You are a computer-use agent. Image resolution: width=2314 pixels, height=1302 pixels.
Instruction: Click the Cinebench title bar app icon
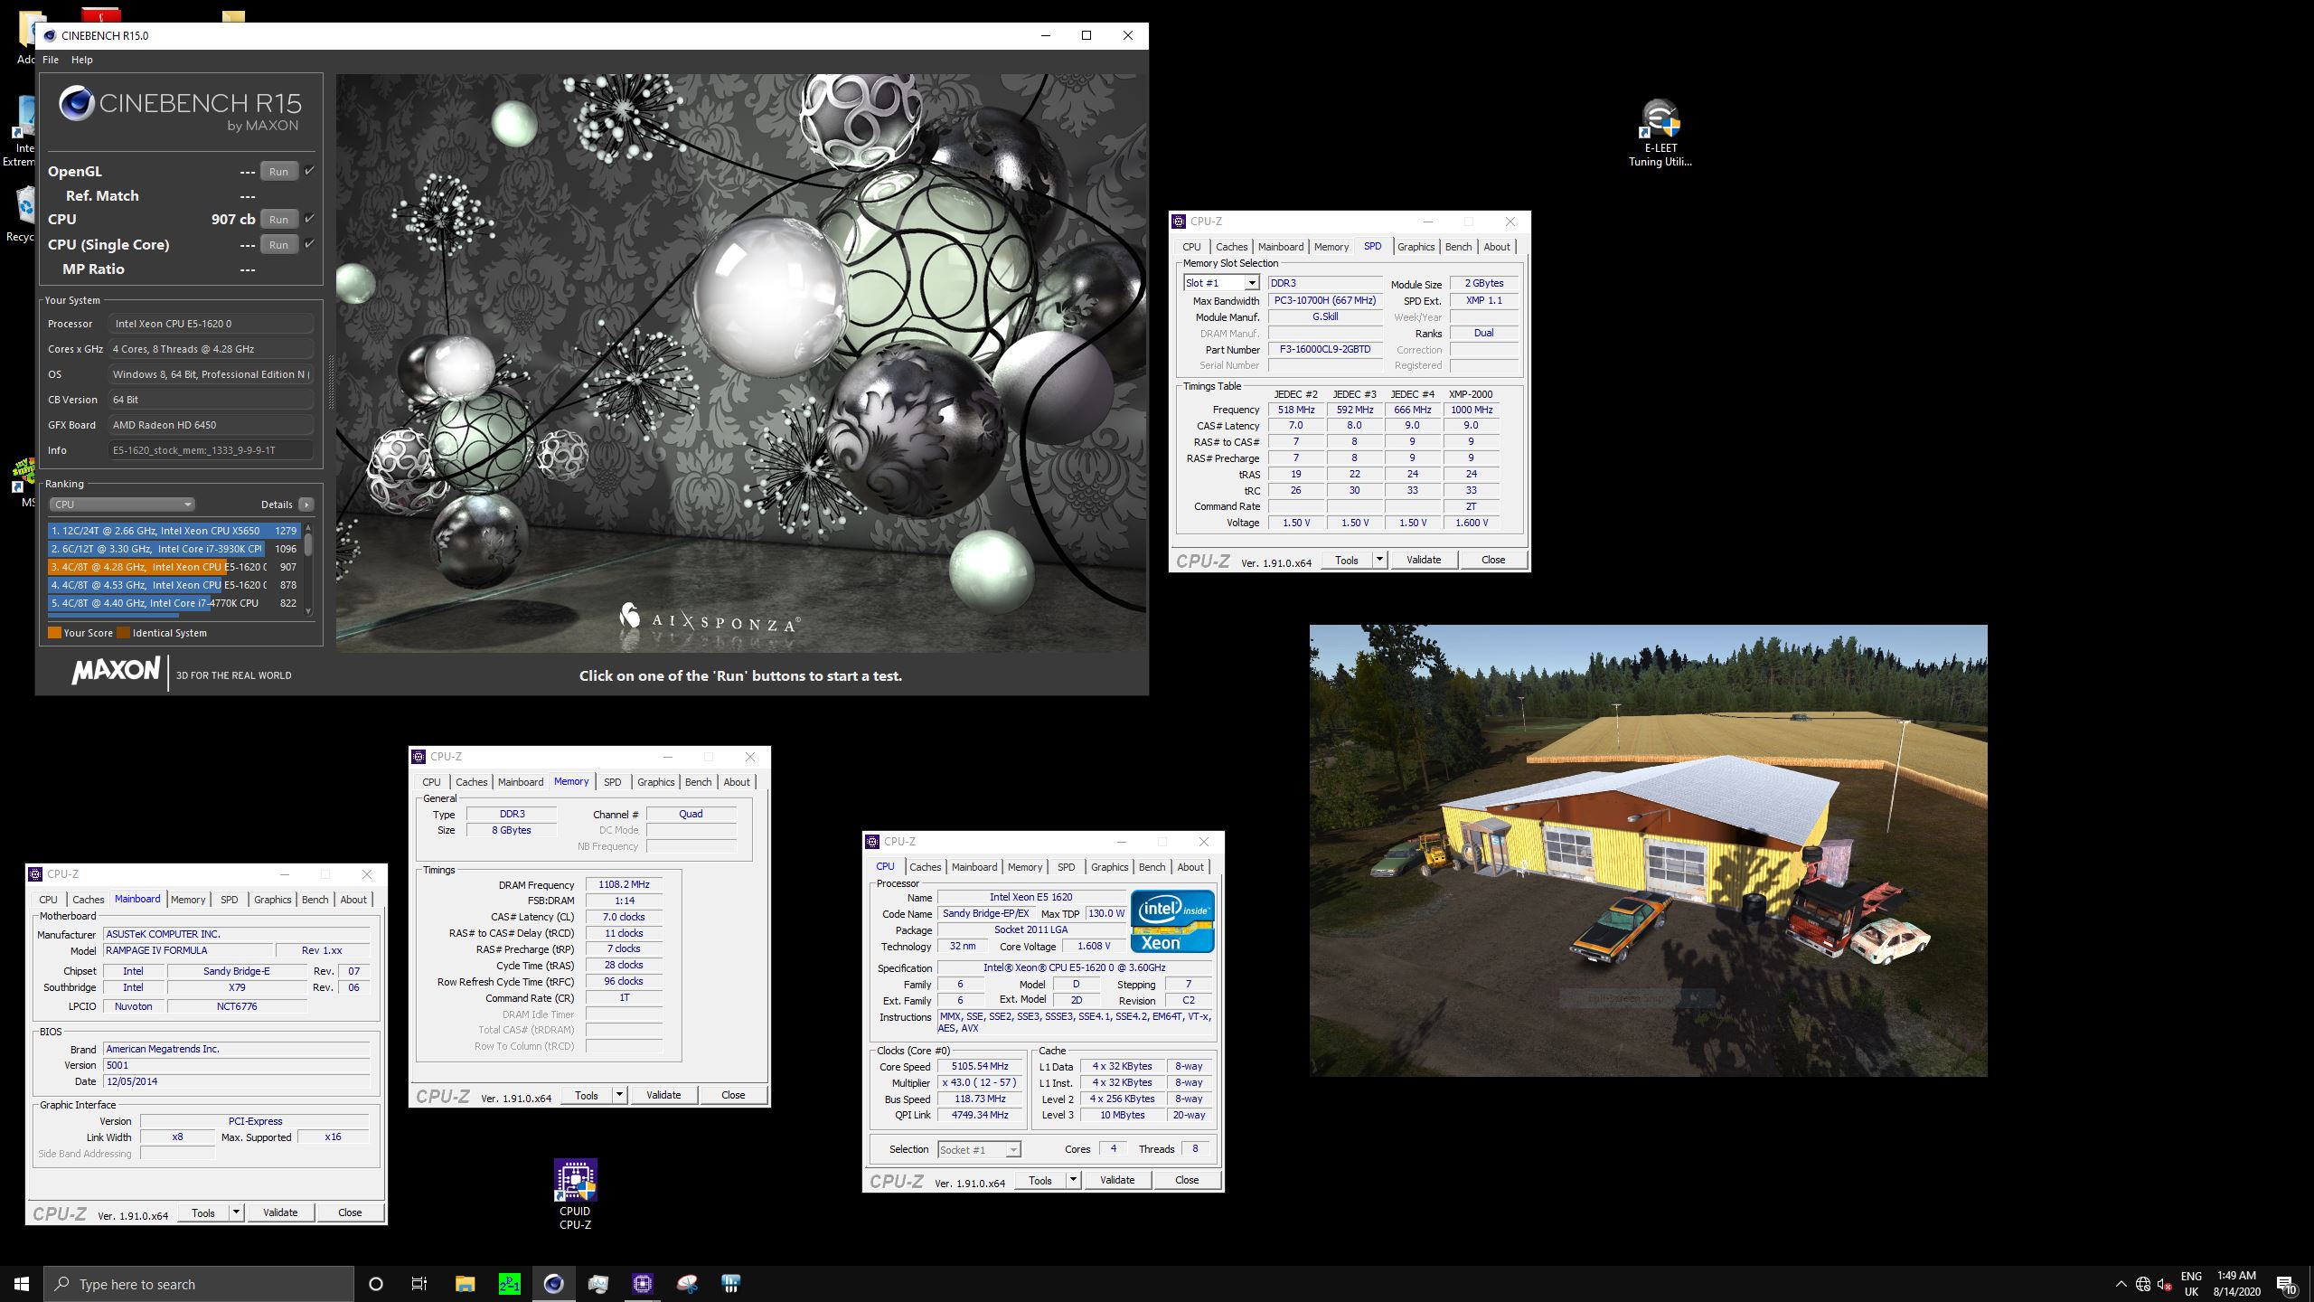coord(50,35)
